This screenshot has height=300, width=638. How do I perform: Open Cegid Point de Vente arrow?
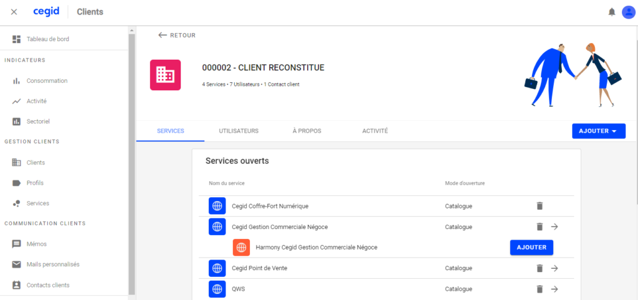(554, 268)
